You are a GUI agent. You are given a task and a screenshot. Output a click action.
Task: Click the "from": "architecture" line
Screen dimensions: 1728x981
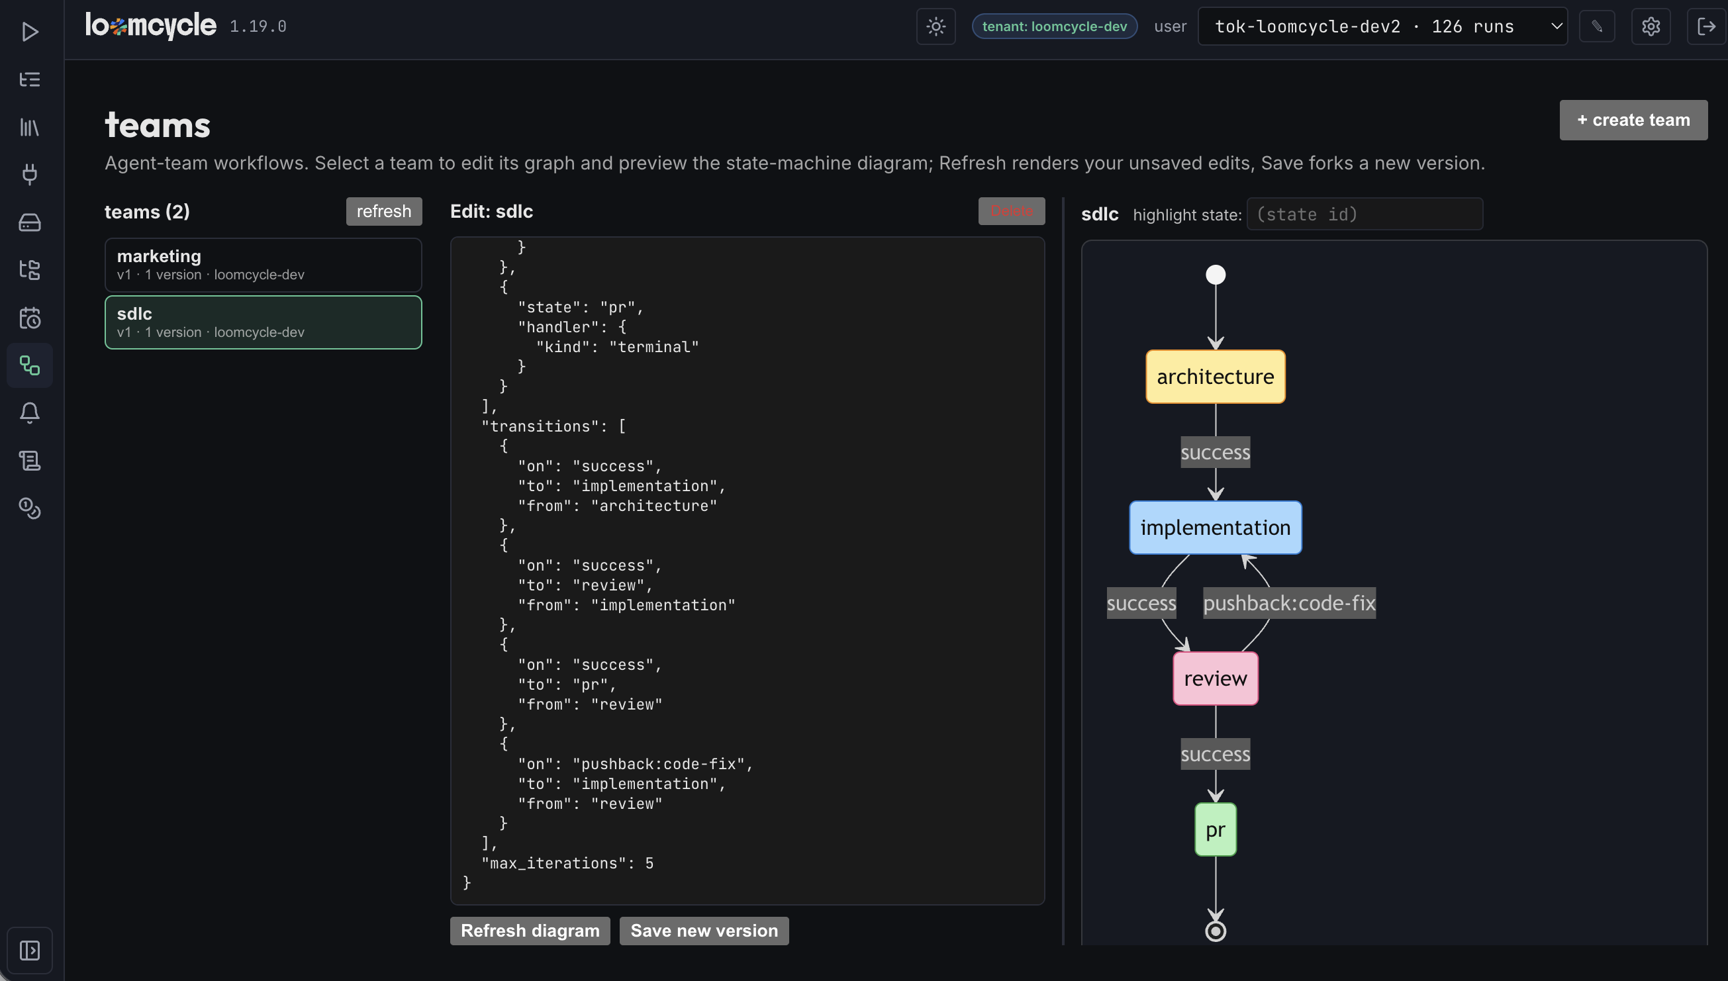tap(617, 506)
